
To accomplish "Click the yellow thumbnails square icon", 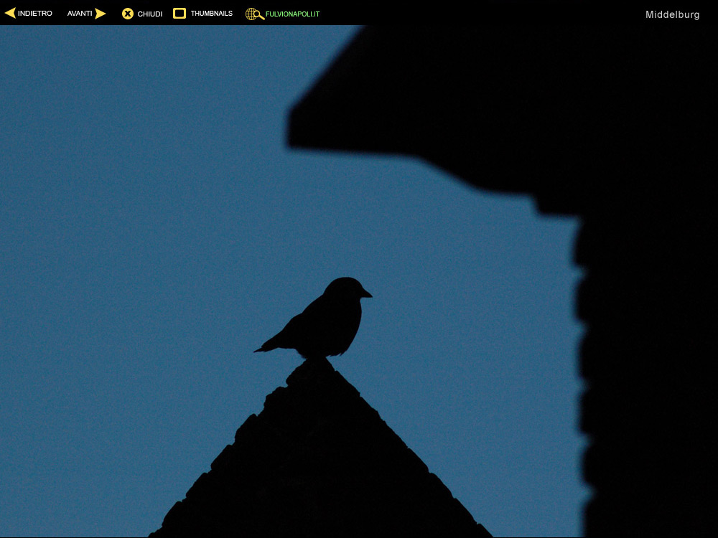I will tap(179, 13).
